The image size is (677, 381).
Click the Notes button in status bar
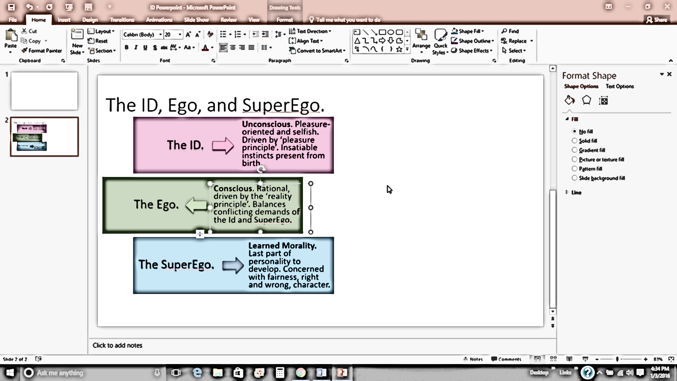(473, 359)
